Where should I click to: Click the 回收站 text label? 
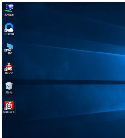pos(9,93)
